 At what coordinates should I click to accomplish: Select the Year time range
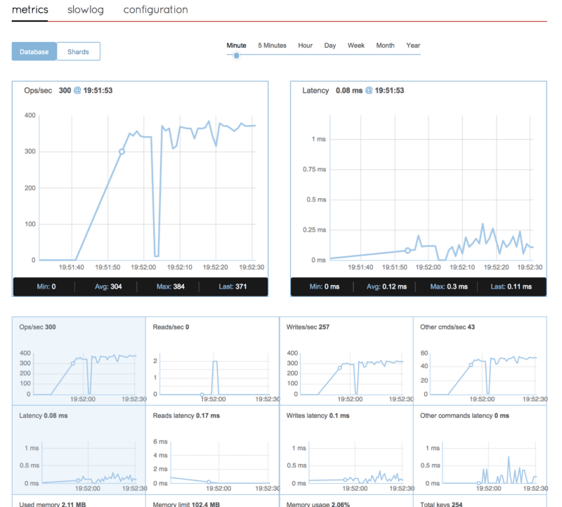click(412, 45)
